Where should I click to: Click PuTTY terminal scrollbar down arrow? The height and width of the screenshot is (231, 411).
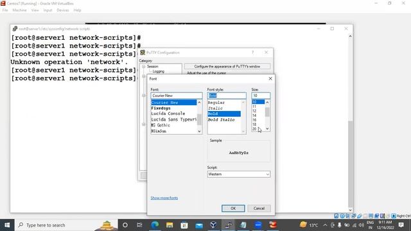[350, 210]
